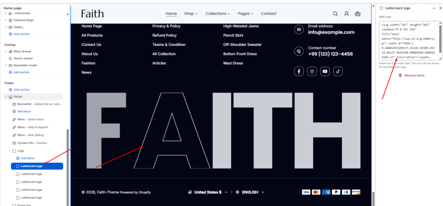Visit the TikTok social icon
Viewport: 443px width, 206px height.
[x=338, y=71]
